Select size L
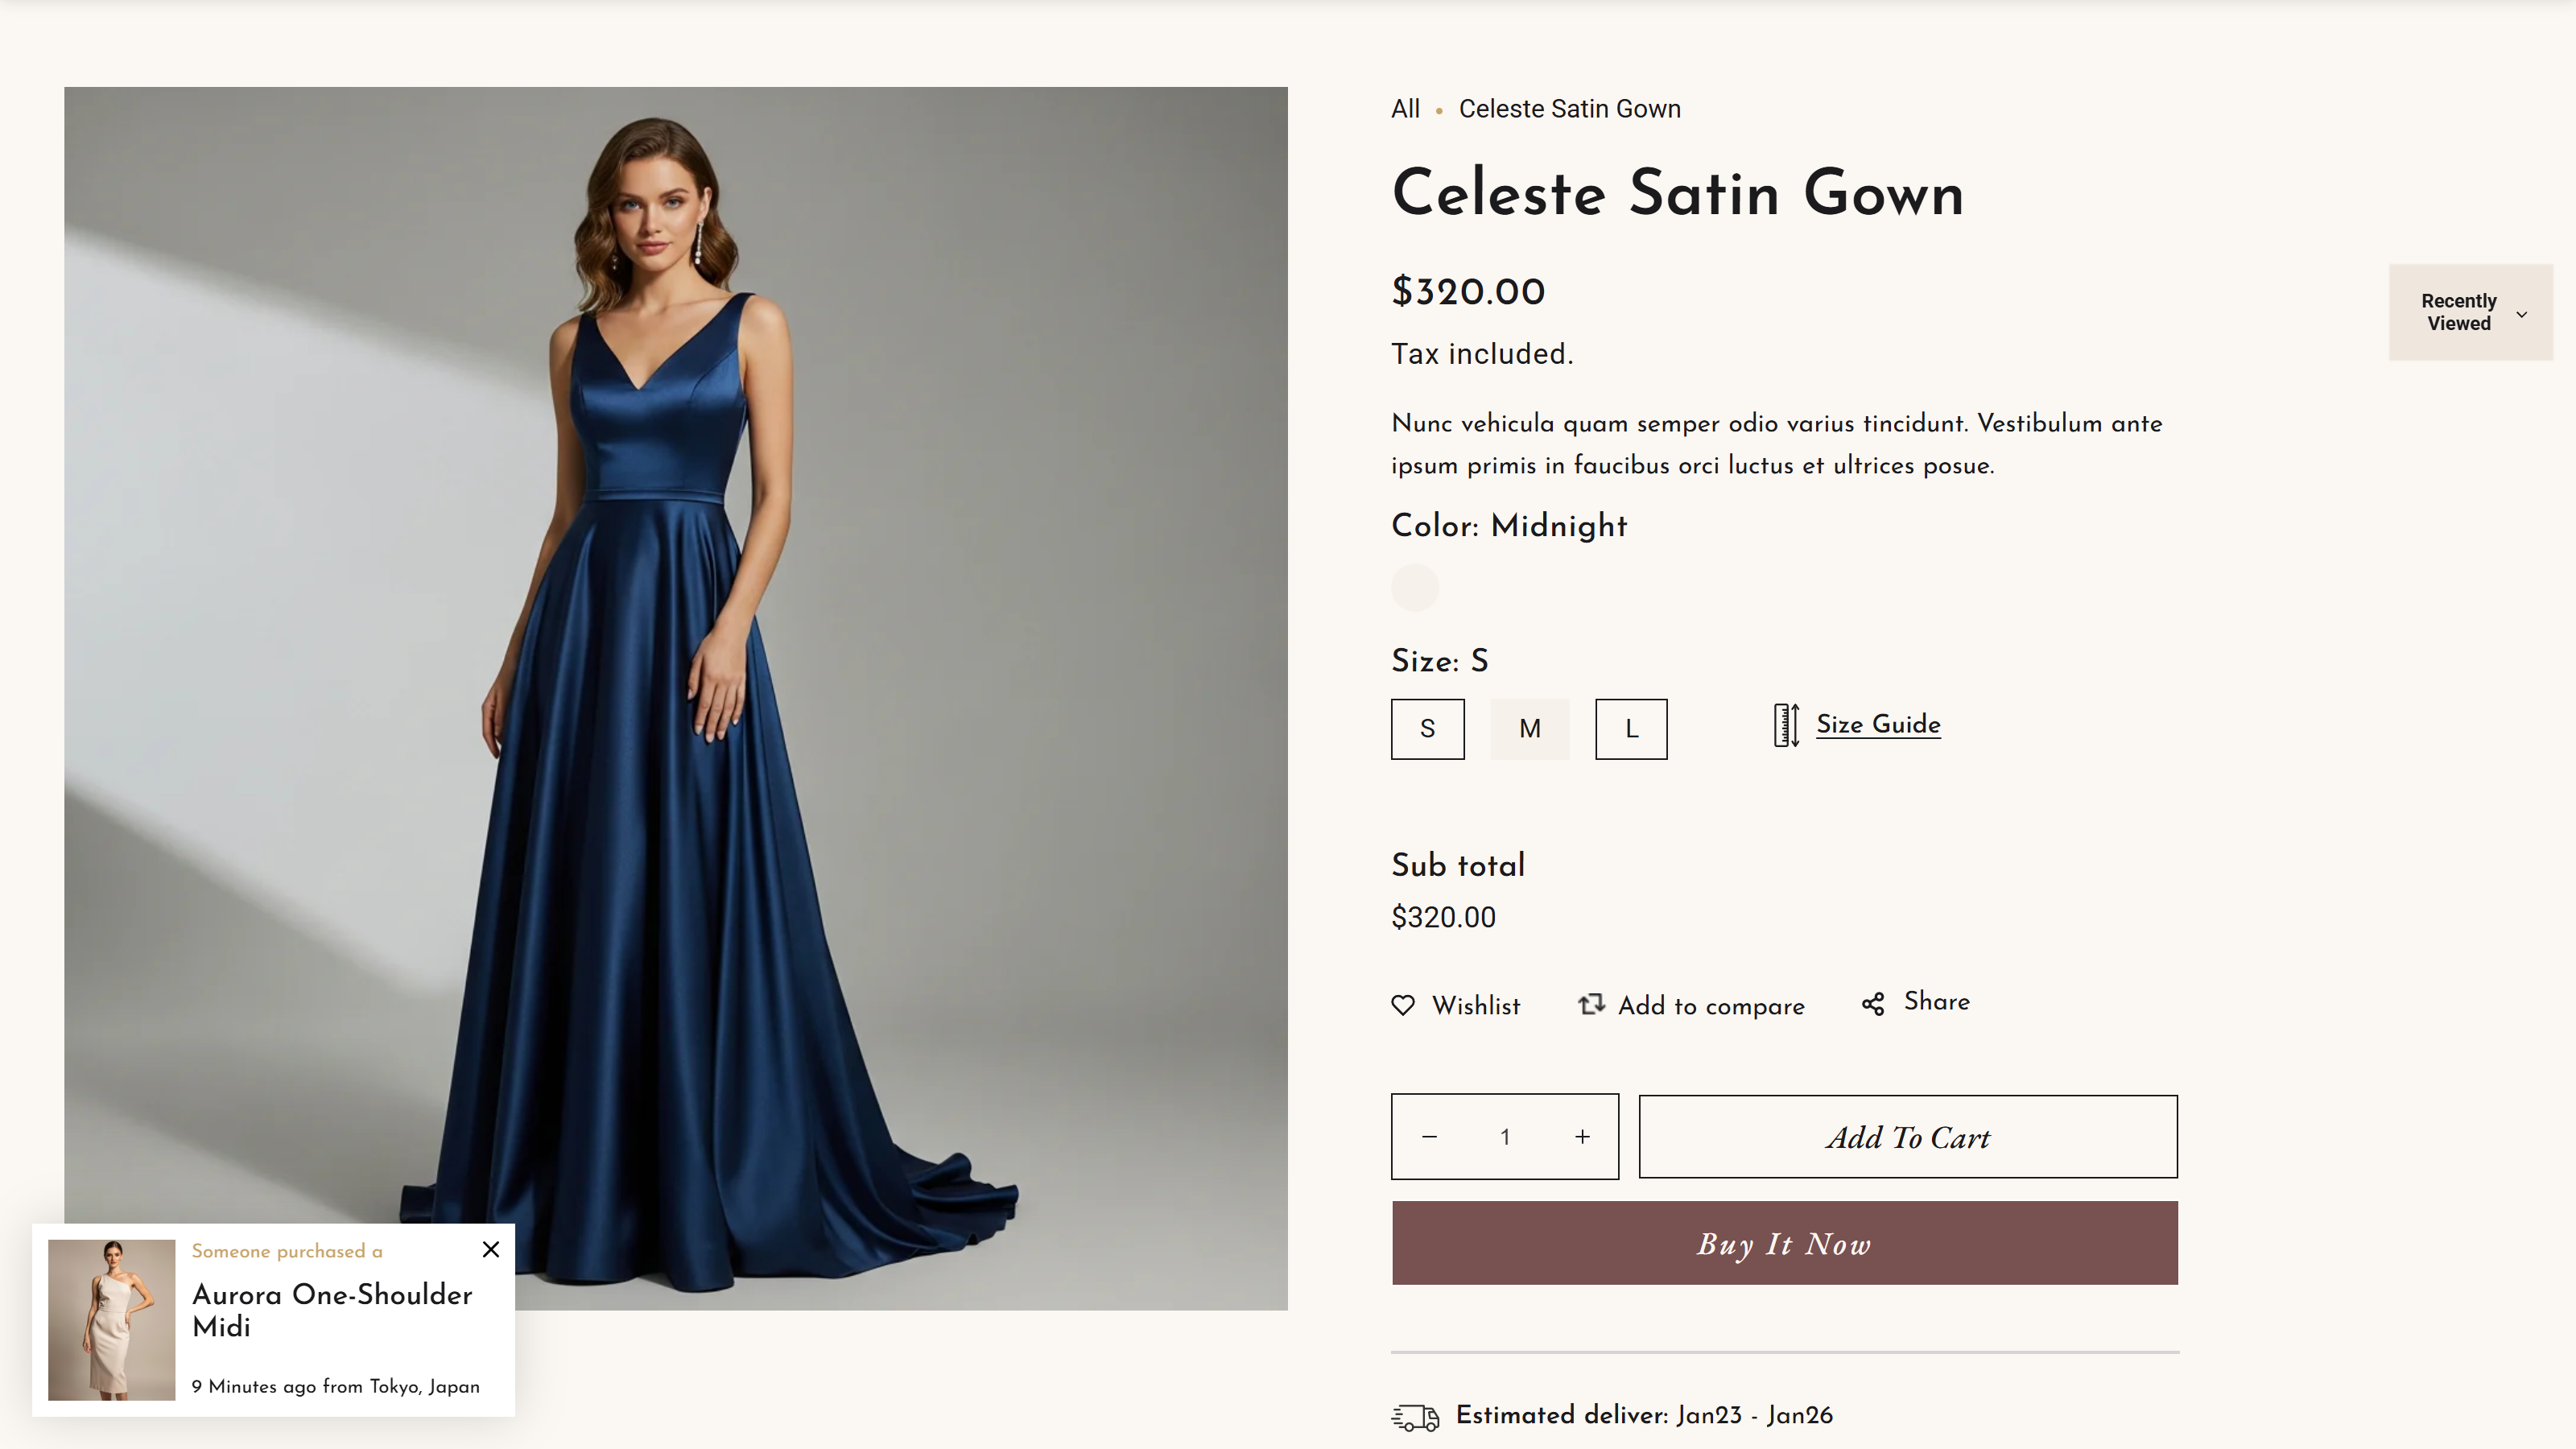 (1631, 728)
